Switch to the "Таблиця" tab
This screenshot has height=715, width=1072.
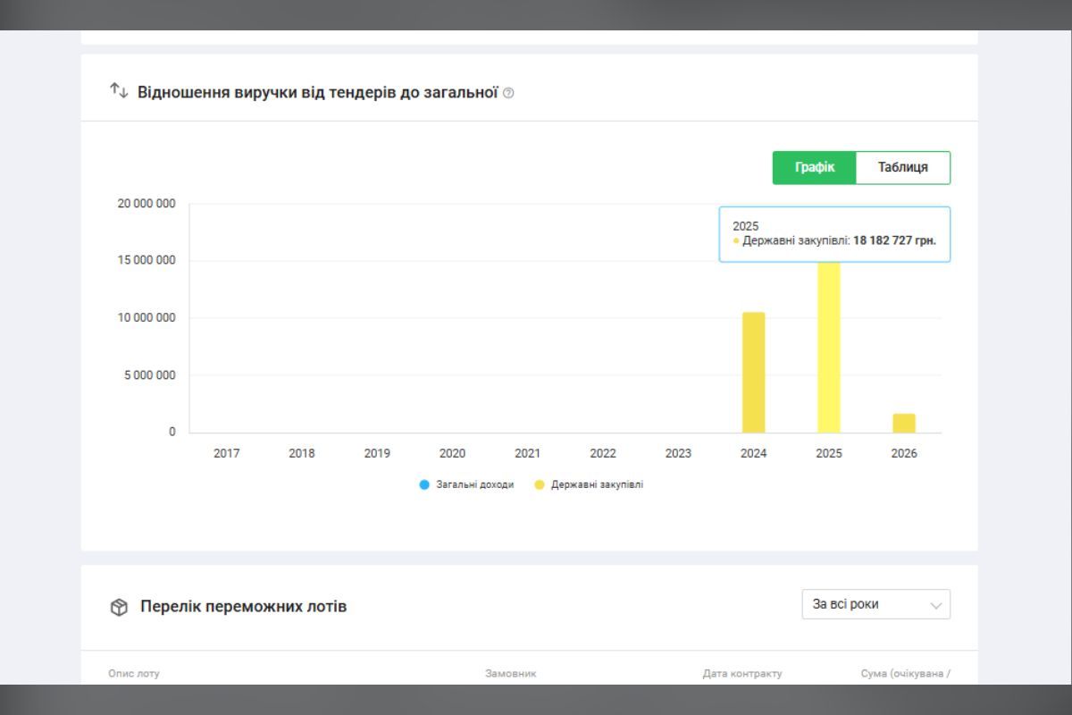[x=902, y=167]
